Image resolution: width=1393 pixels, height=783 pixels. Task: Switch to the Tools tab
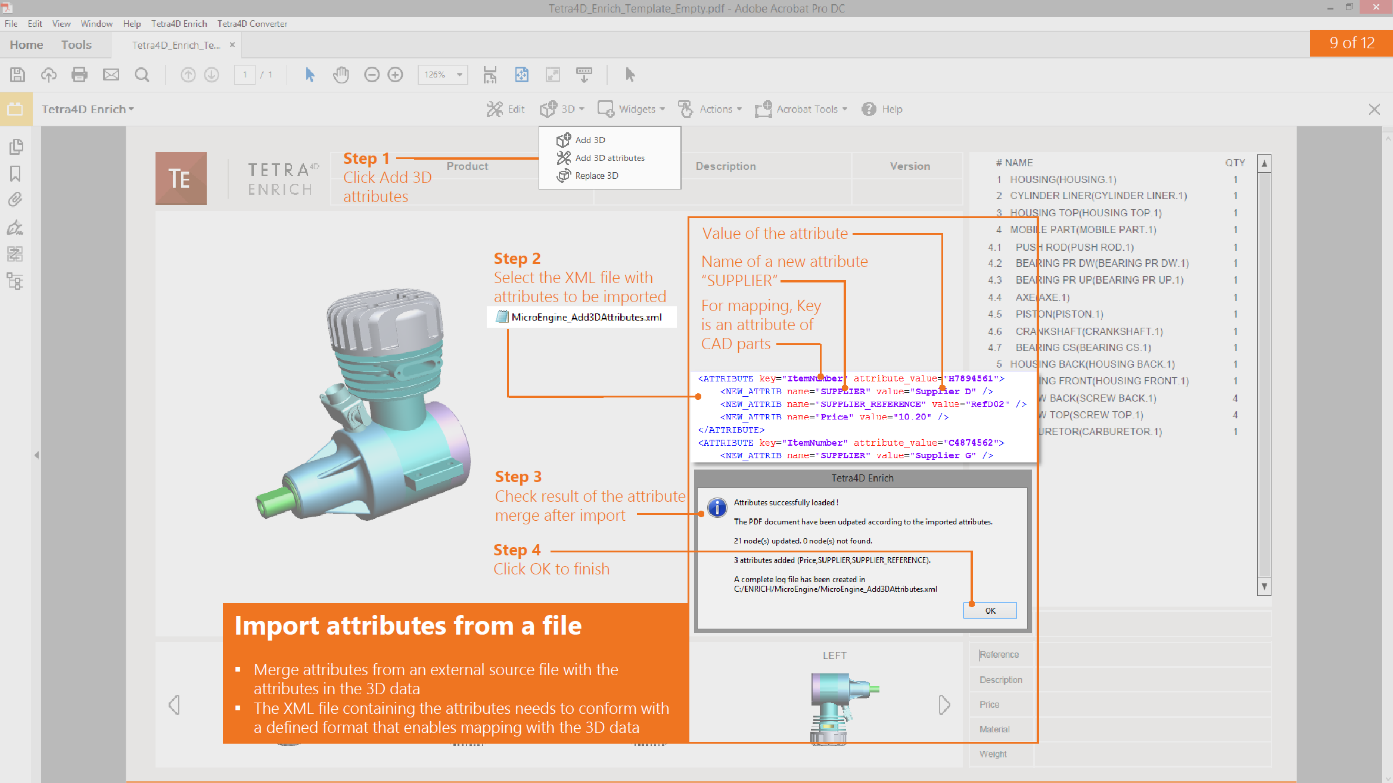[76, 45]
